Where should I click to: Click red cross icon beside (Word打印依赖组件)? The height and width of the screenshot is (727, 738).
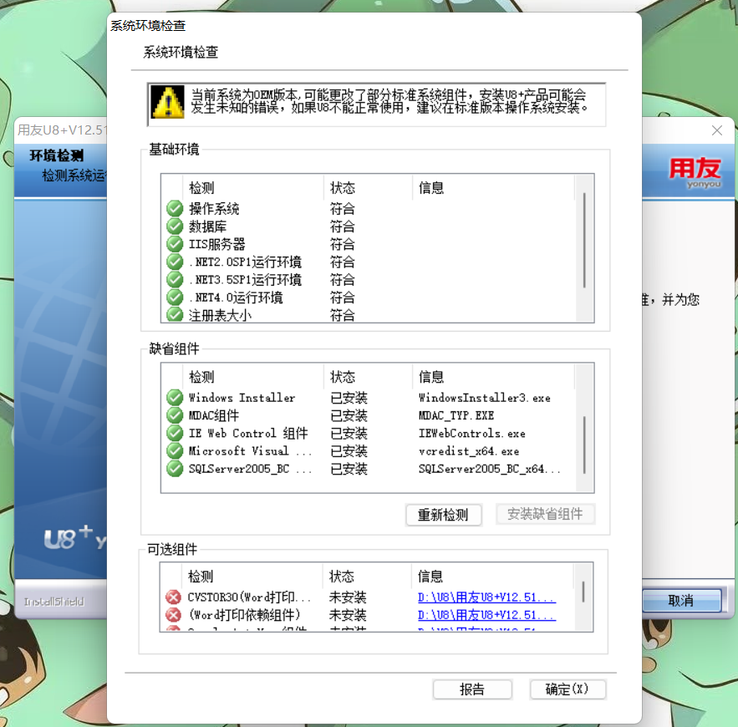(173, 615)
